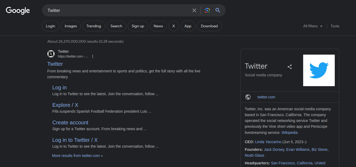Open founder Evan Williams link
This screenshot has height=167, width=356.
(298, 150)
